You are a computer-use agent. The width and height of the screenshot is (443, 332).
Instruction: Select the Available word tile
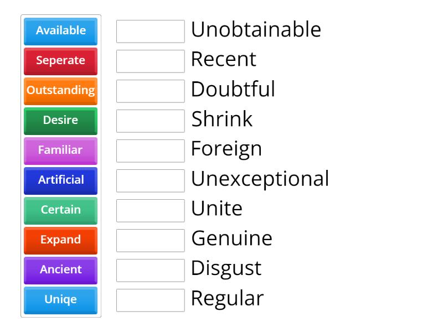pyautogui.click(x=60, y=32)
